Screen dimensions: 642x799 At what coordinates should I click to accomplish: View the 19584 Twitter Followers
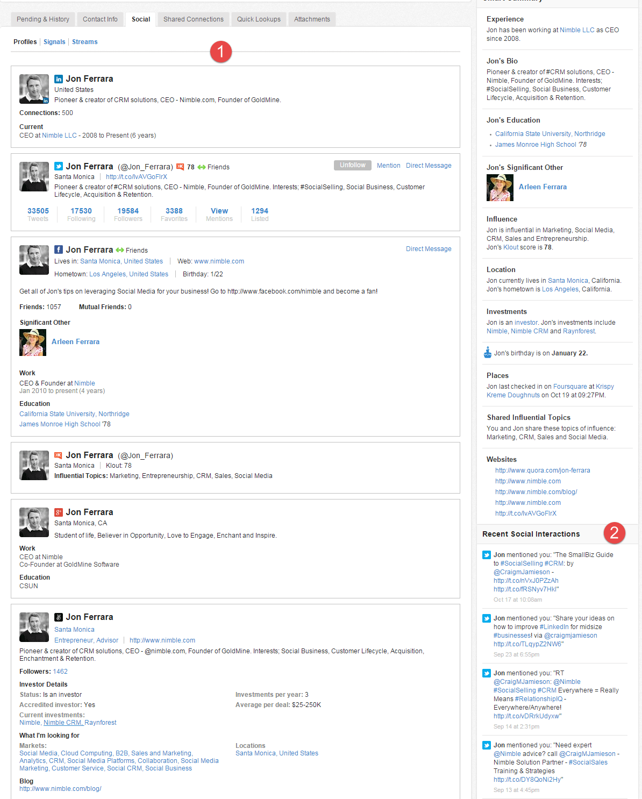click(128, 215)
